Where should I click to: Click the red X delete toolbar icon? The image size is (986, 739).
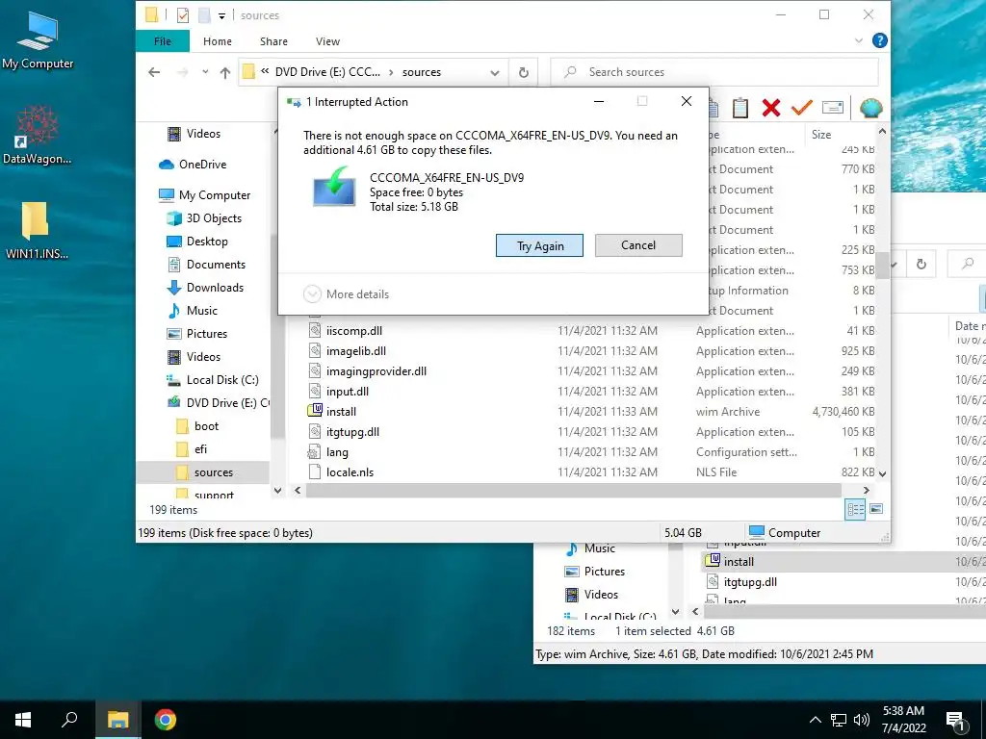tap(771, 108)
